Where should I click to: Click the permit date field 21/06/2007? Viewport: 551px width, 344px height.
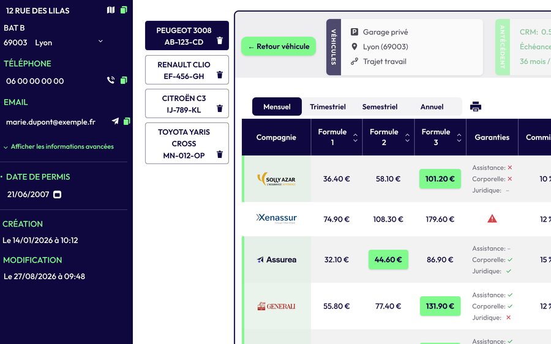28,194
